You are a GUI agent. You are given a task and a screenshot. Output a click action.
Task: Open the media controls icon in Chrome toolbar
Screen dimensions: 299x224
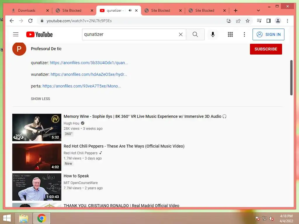[x=259, y=21]
